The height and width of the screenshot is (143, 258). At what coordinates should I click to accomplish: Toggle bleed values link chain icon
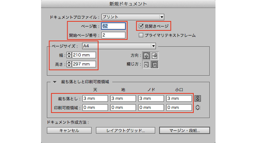tap(198, 98)
